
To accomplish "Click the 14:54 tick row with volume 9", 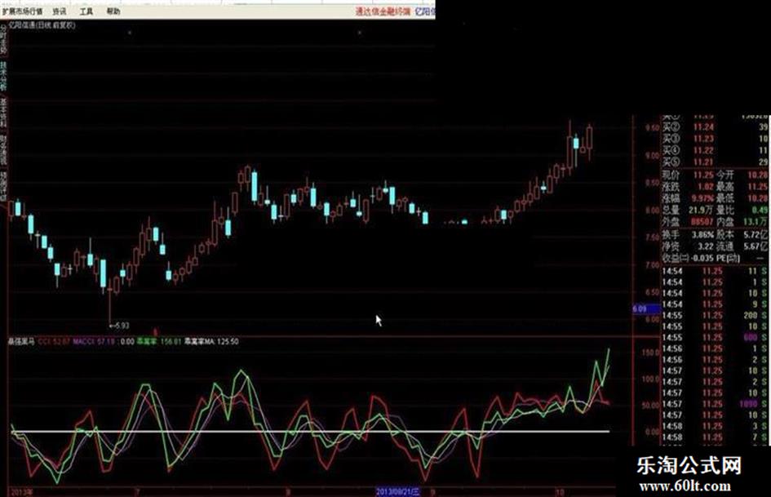I will click(715, 304).
